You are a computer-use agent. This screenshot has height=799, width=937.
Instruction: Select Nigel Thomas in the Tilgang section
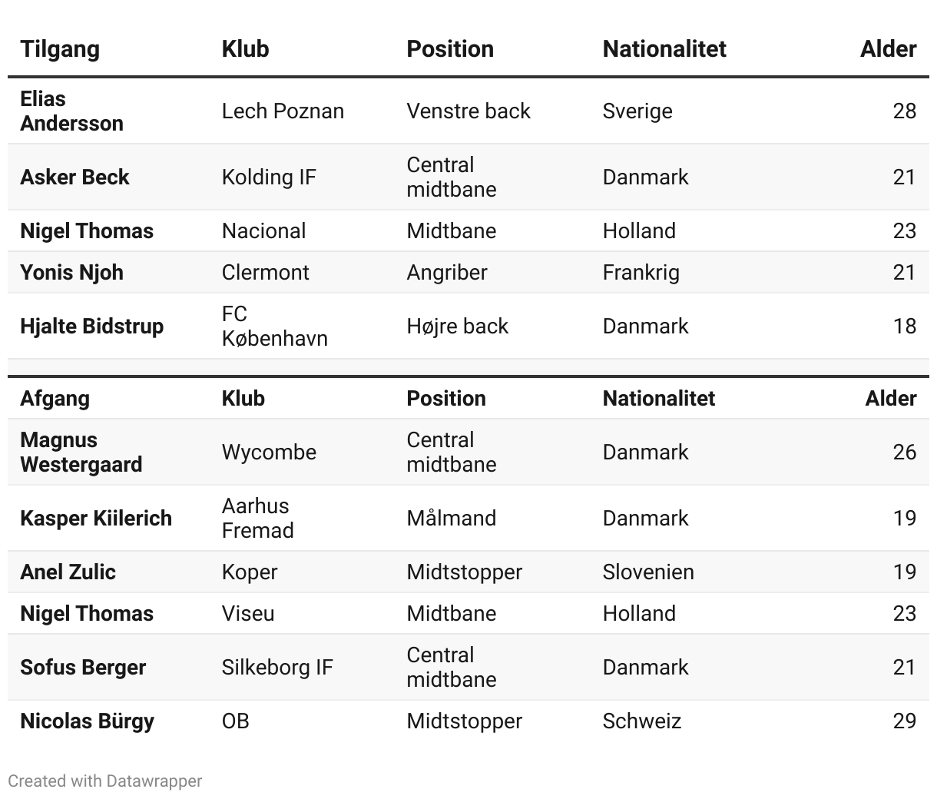(87, 230)
